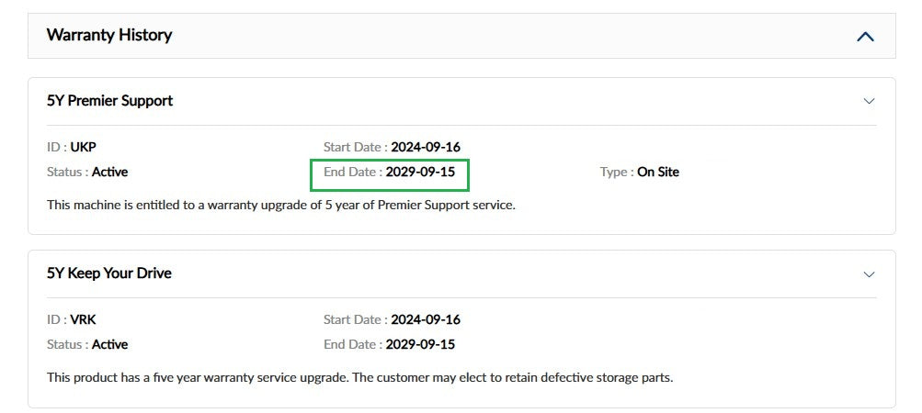This screenshot has width=922, height=413.
Task: Click the defective storage parts description text
Action: (359, 377)
